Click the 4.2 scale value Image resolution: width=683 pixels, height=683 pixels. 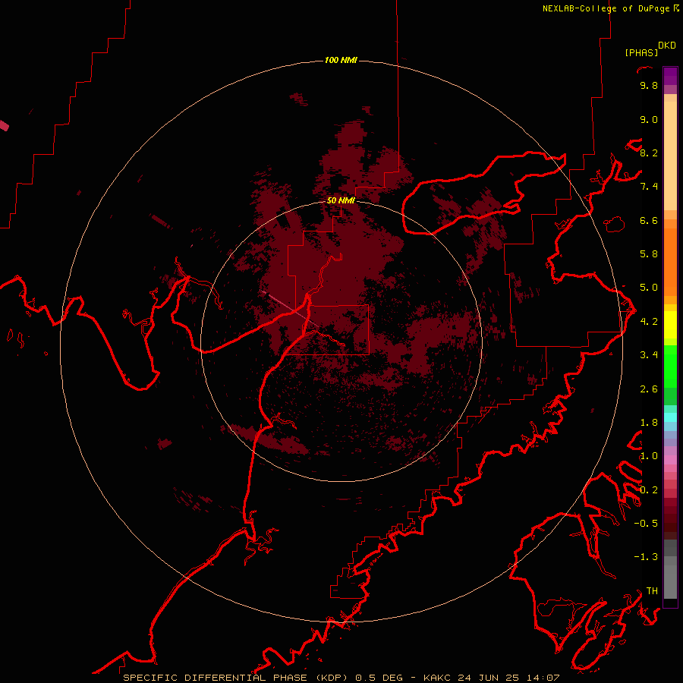click(649, 322)
